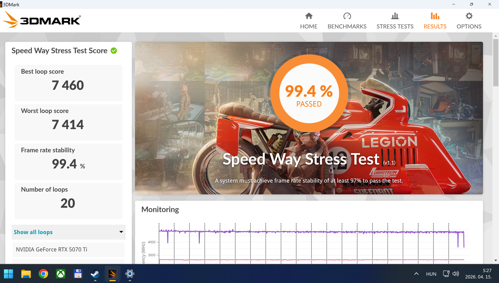
Task: Open Benchmarks via the gauge icon
Action: [x=347, y=16]
